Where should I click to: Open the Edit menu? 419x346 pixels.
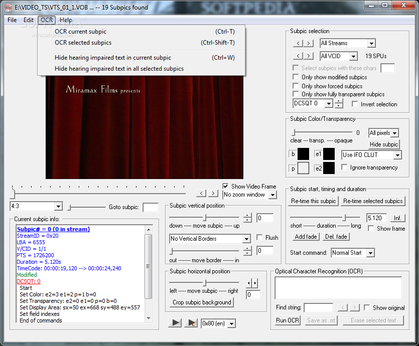point(28,20)
